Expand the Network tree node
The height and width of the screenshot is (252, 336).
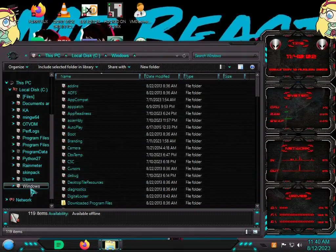(7, 199)
